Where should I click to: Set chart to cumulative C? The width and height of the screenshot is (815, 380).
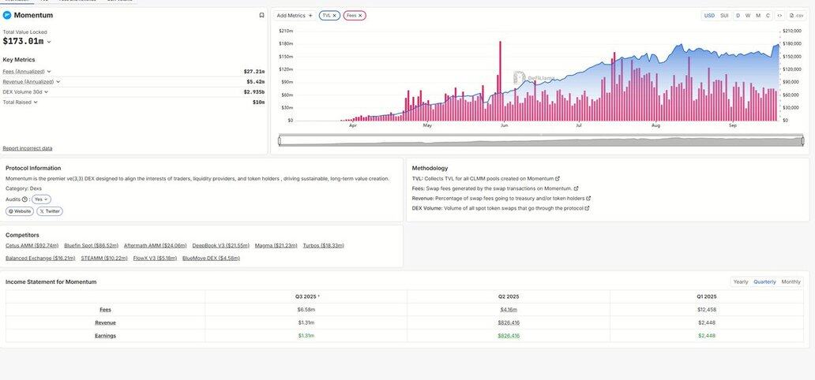tap(768, 16)
